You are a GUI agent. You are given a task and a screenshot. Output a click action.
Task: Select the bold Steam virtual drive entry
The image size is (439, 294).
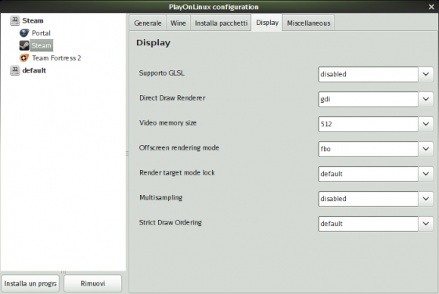[x=33, y=20]
